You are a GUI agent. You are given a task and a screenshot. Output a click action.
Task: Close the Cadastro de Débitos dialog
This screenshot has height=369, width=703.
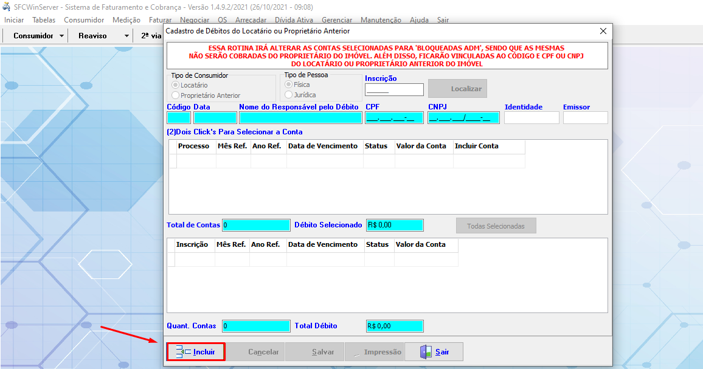coord(603,31)
